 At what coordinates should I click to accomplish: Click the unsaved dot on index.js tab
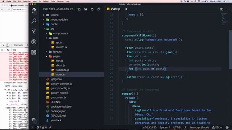[126, 9]
